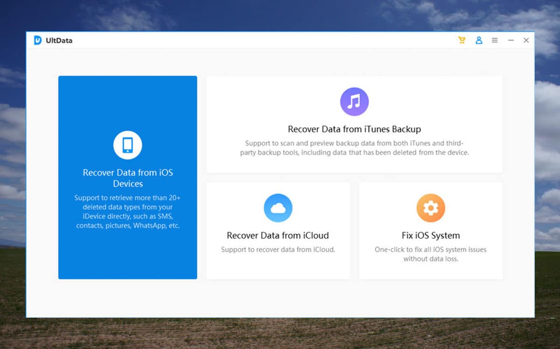Click the text 'Support to recover data from iCloud.'
This screenshot has height=349, width=560.
(278, 249)
